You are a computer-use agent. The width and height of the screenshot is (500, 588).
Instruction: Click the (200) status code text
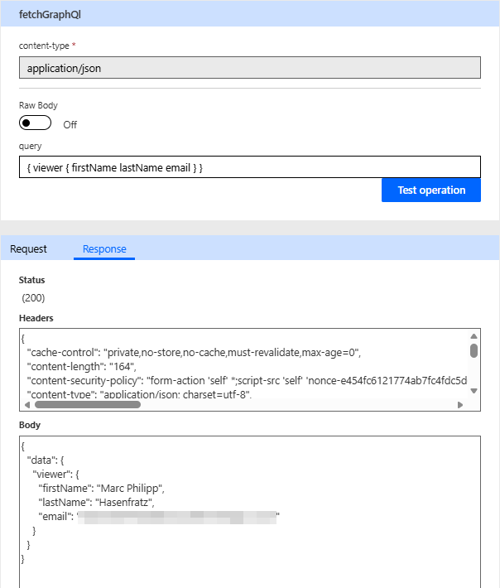tap(34, 297)
